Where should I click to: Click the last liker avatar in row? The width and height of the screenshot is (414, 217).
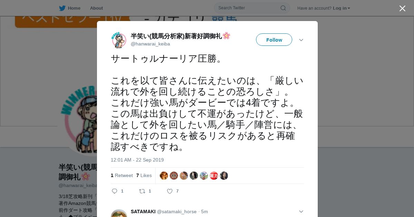pos(224,176)
